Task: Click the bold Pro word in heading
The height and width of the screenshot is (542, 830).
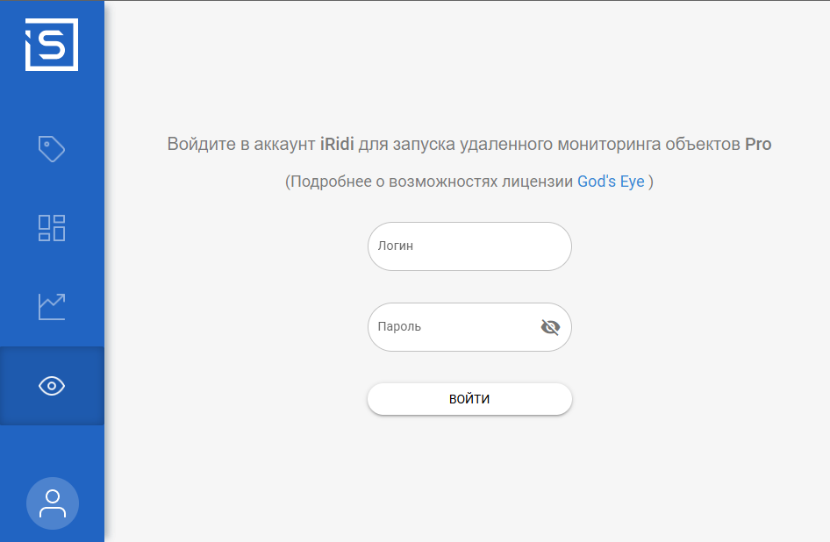Action: (758, 145)
